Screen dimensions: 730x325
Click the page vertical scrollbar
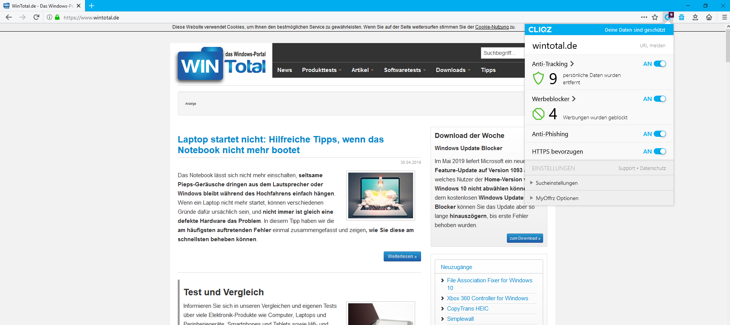[727, 46]
